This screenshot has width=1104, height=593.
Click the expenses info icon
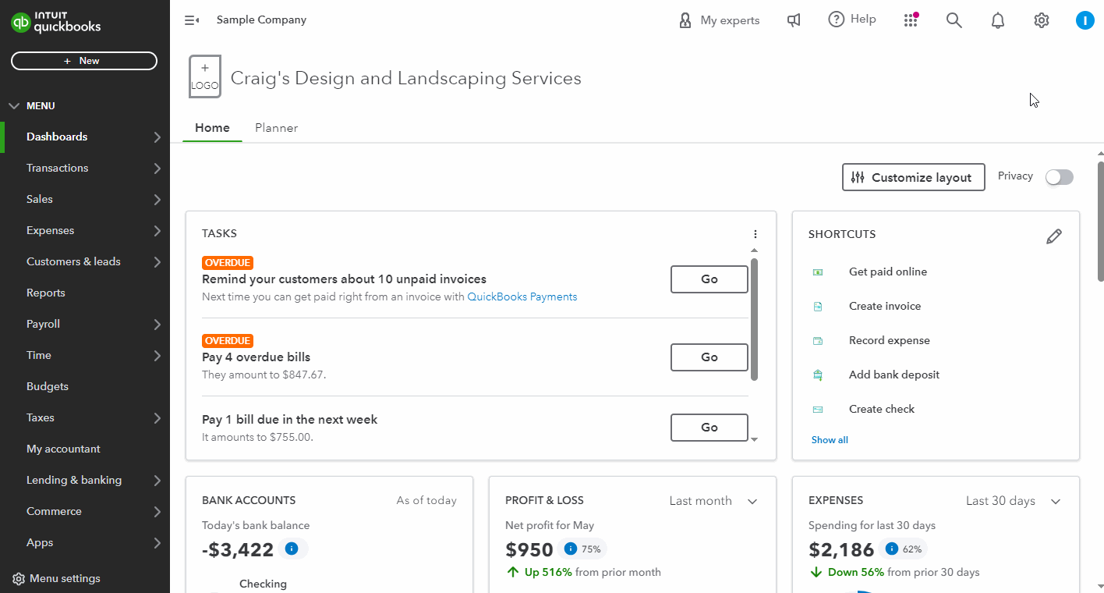892,549
